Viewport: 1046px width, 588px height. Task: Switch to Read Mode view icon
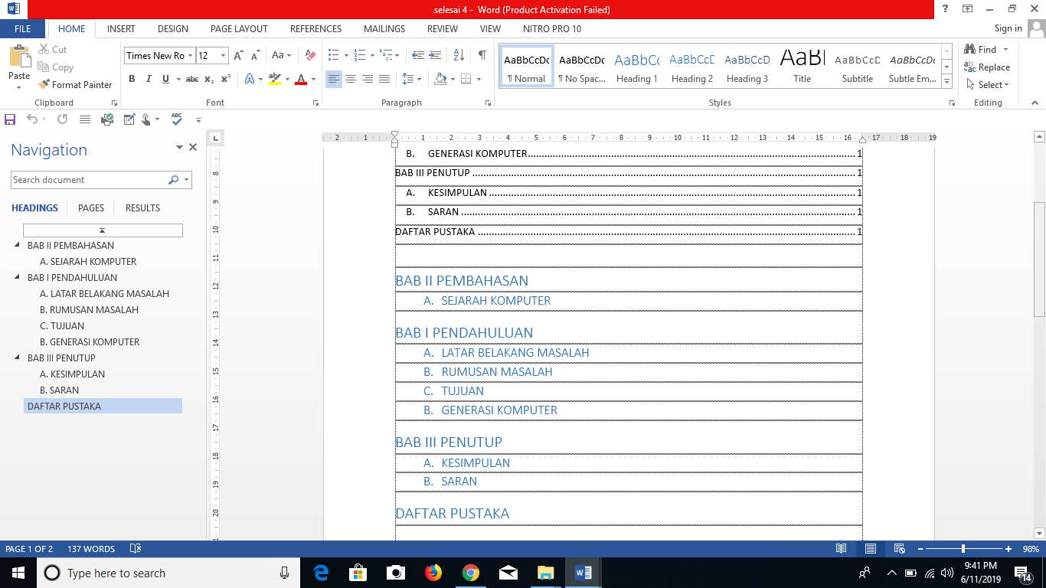click(842, 549)
